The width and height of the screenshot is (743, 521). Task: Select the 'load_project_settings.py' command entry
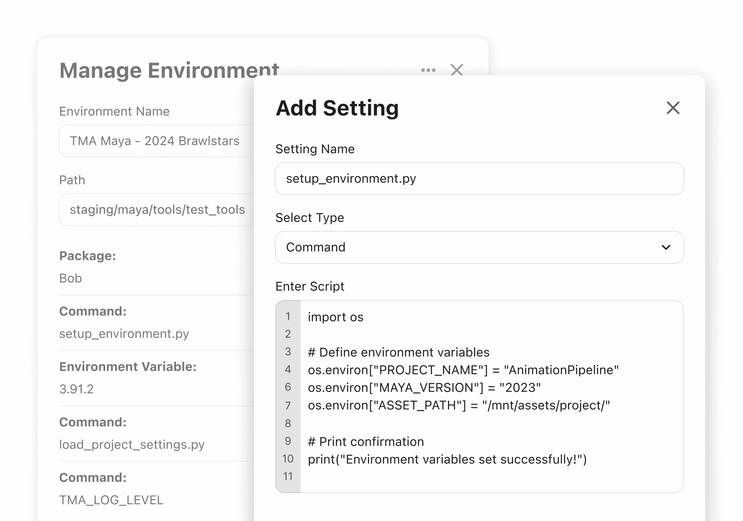(x=132, y=445)
